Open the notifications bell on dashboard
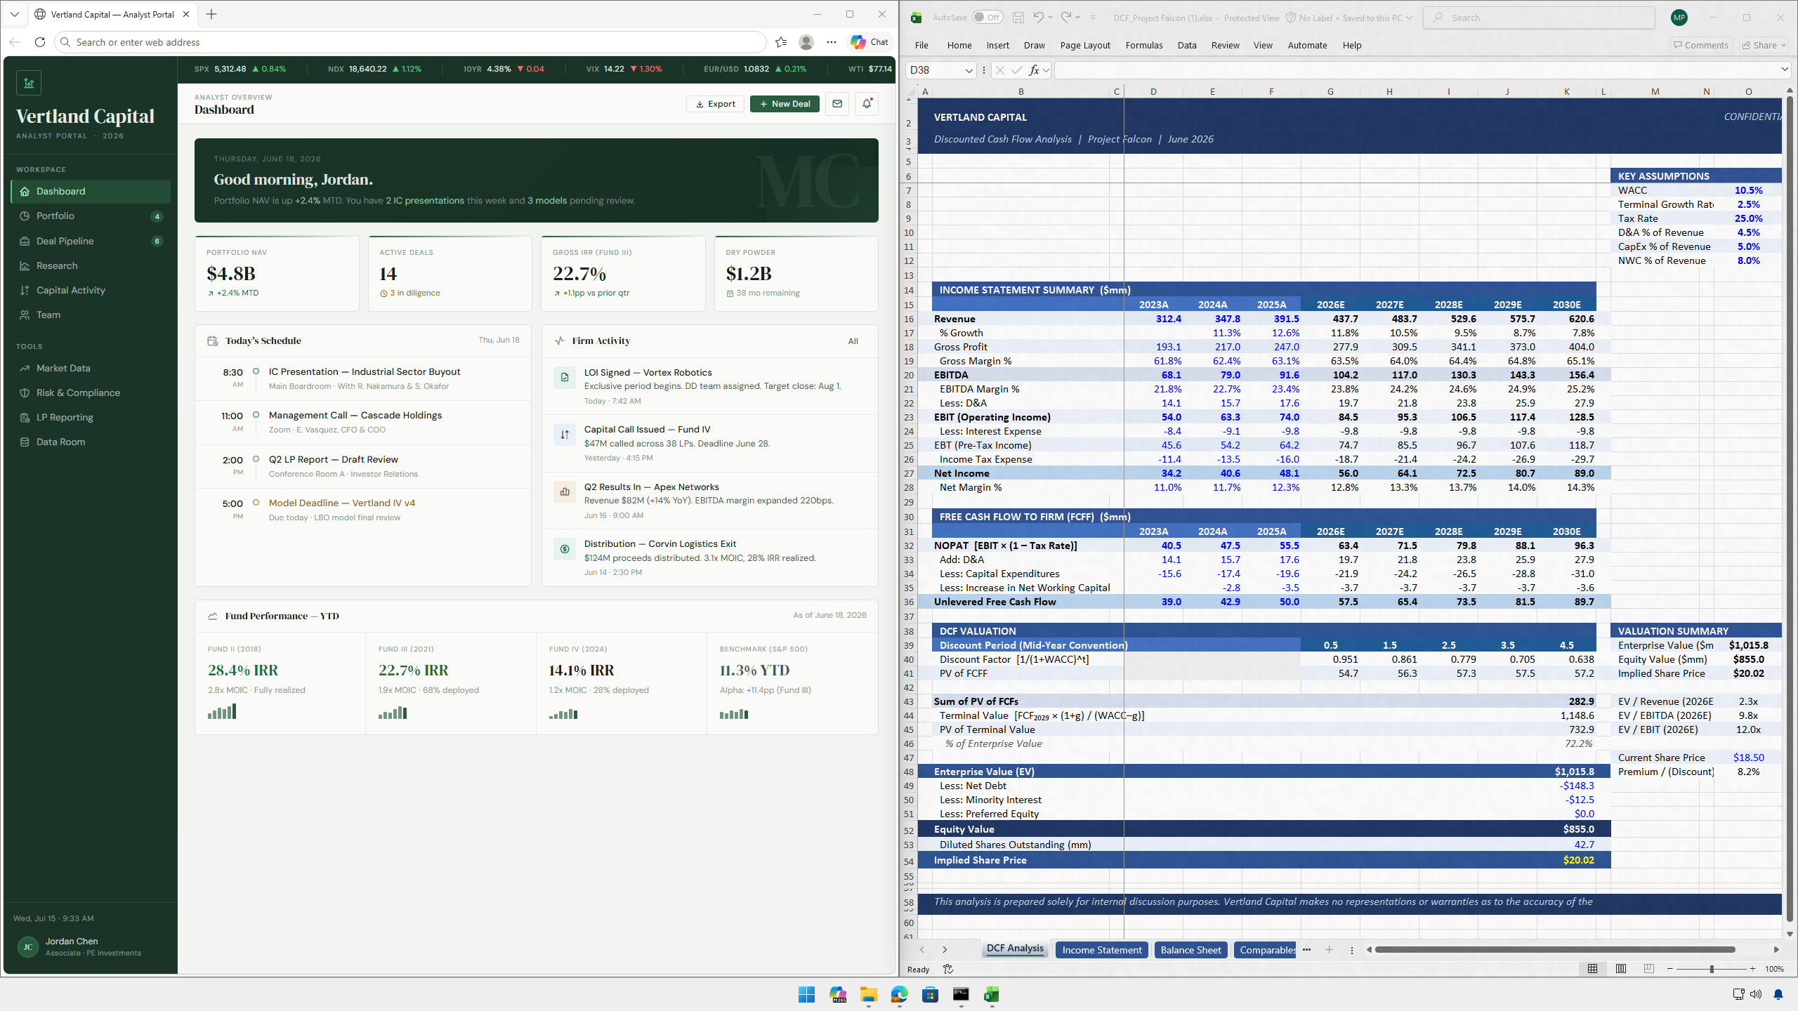This screenshot has width=1798, height=1011. (x=867, y=104)
